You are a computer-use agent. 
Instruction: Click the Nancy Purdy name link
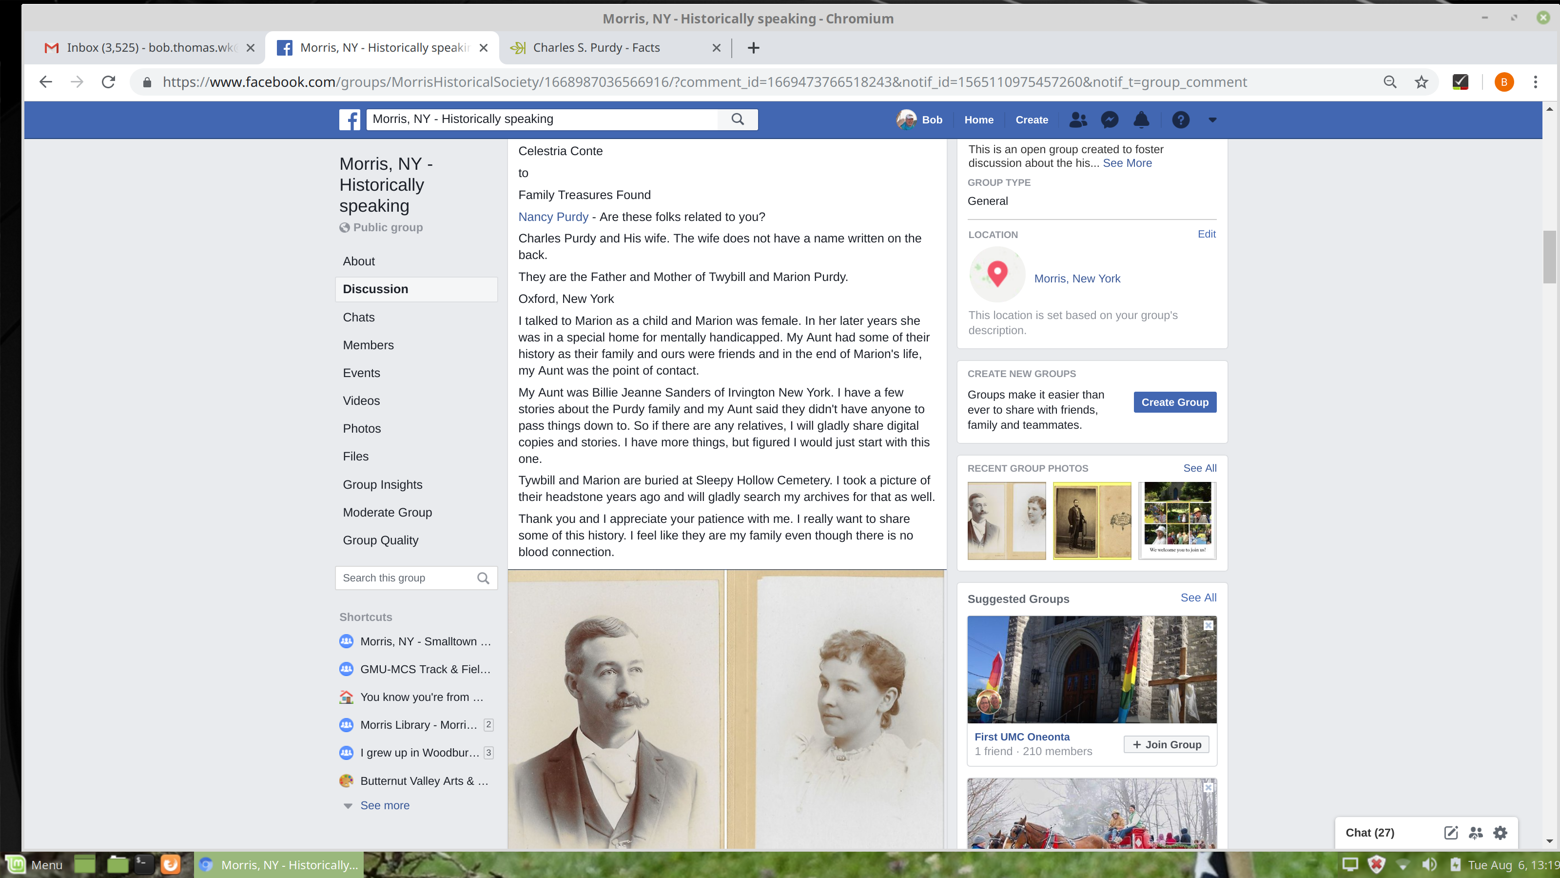tap(553, 217)
